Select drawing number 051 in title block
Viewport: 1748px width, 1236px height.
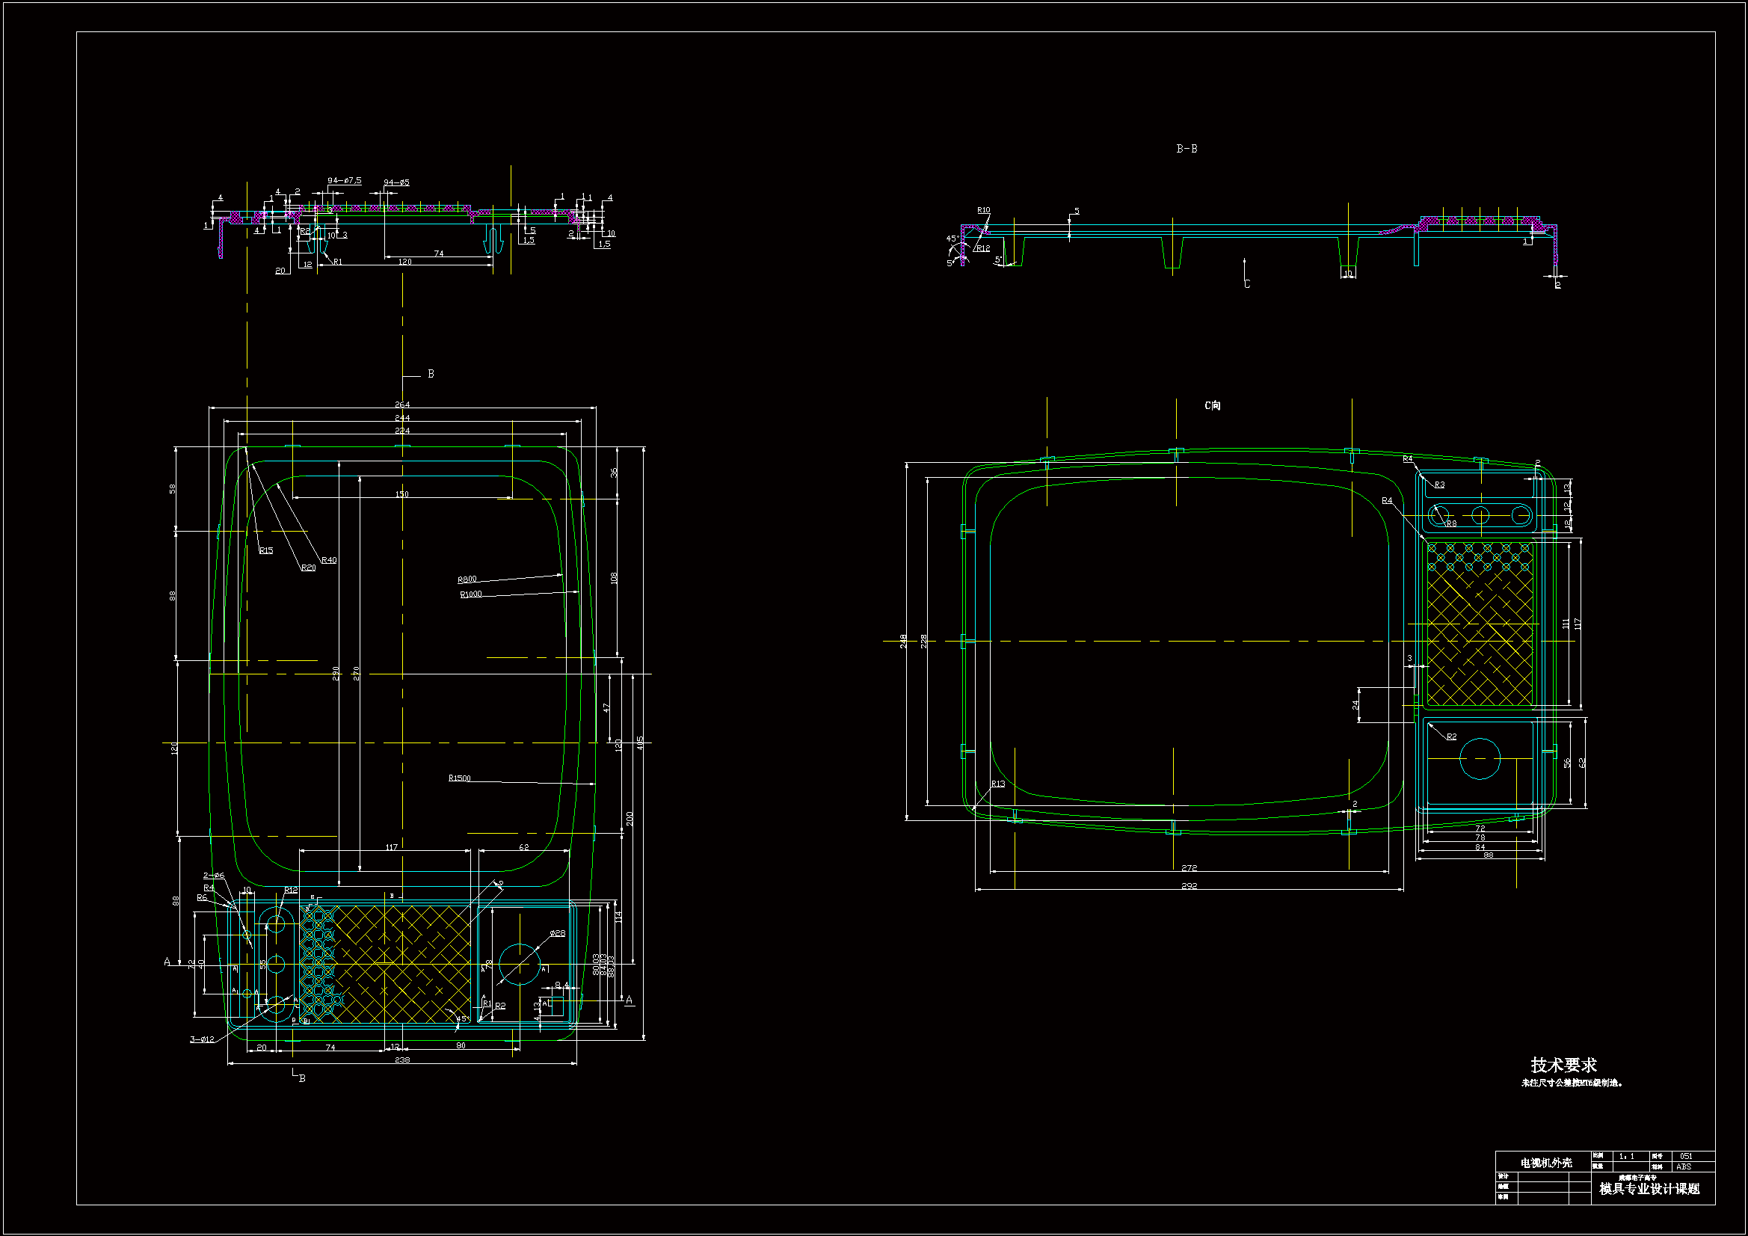1685,1156
